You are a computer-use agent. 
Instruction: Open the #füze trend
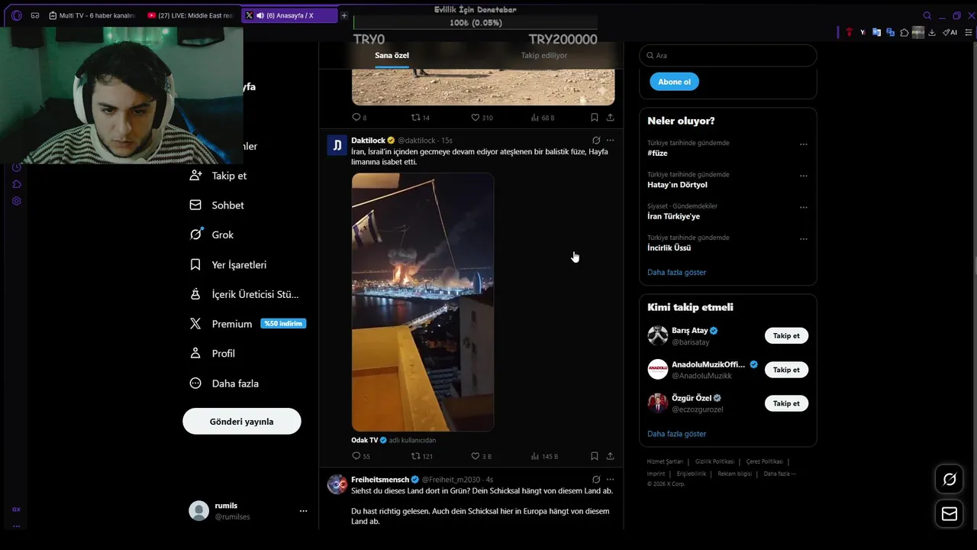657,153
